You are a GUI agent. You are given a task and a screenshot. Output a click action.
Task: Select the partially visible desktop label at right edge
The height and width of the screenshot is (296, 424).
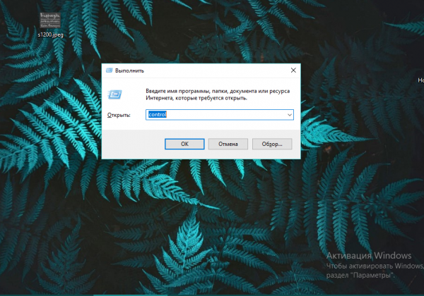[420, 80]
